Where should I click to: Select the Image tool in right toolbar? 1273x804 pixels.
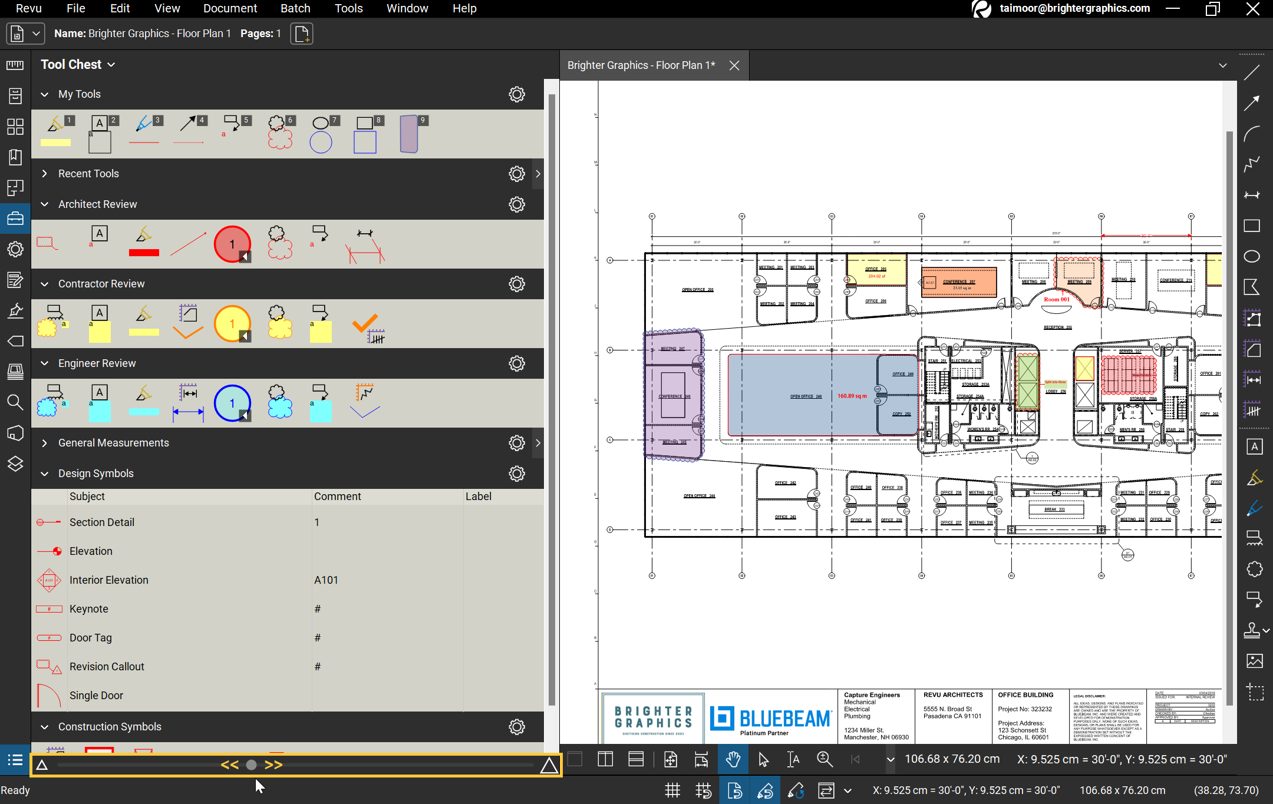[x=1254, y=661]
